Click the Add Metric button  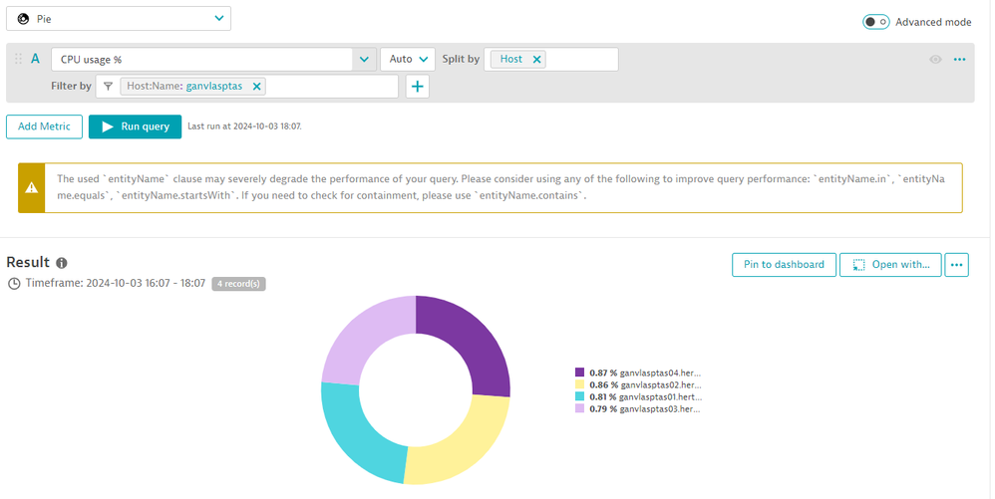coord(44,126)
